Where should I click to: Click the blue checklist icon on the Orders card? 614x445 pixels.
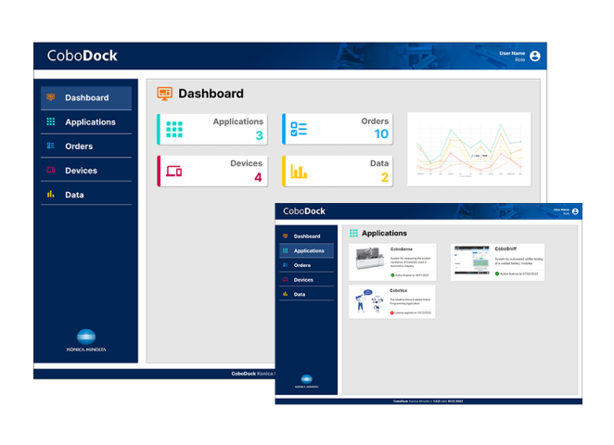click(x=299, y=130)
